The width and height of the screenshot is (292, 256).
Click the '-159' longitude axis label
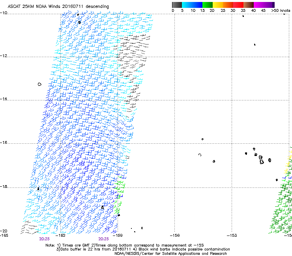click(x=118, y=236)
